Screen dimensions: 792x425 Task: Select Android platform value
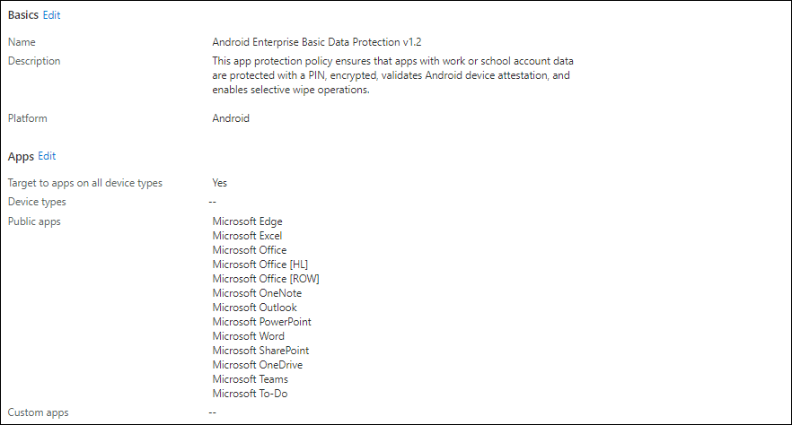pos(231,118)
